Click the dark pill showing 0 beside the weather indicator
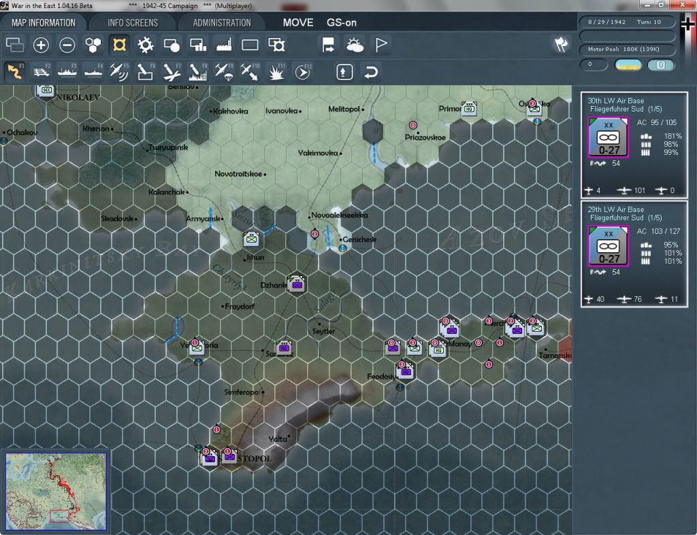 click(594, 65)
